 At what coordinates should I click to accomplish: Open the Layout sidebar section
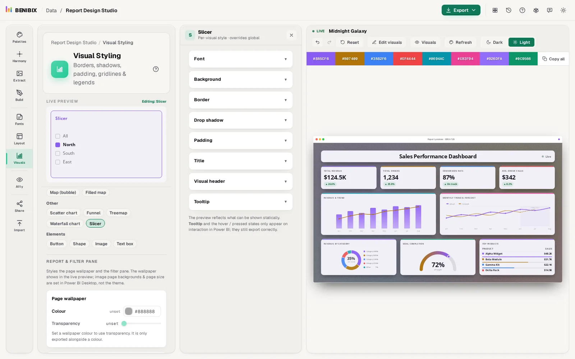19,139
